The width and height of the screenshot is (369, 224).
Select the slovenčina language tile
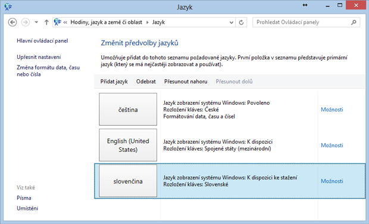click(x=128, y=181)
